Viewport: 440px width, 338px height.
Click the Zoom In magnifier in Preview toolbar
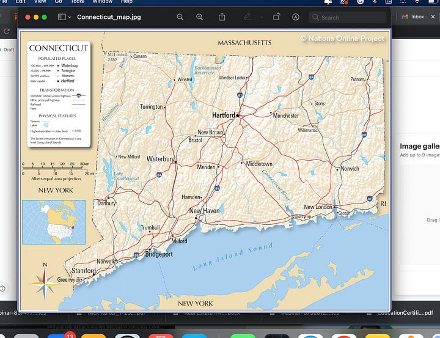199,17
